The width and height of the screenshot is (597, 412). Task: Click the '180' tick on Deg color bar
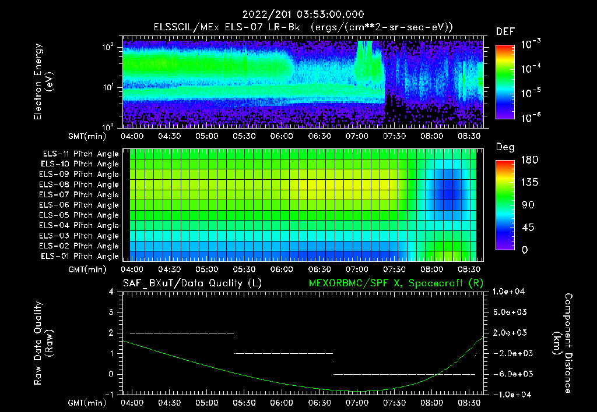pyautogui.click(x=529, y=160)
